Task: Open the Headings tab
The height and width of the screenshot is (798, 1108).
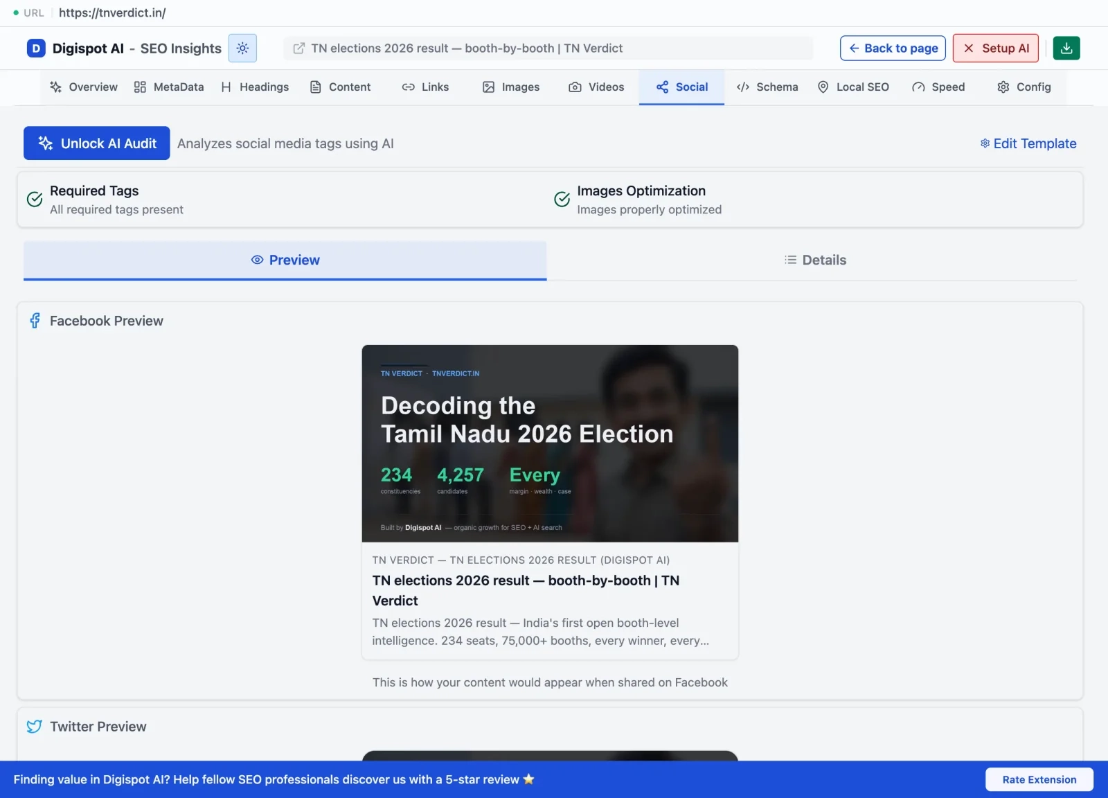Action: click(255, 87)
